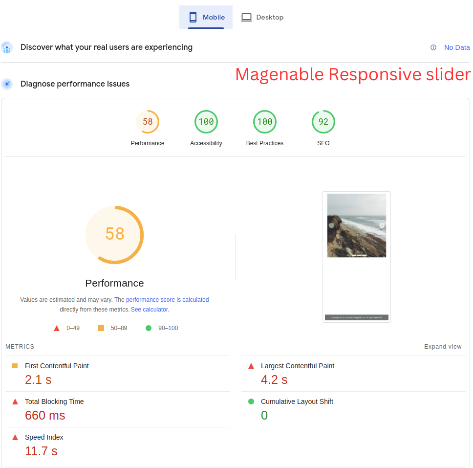Screen dimensions: 473x468
Task: Click the large Performance heading under gauge
Action: click(115, 283)
